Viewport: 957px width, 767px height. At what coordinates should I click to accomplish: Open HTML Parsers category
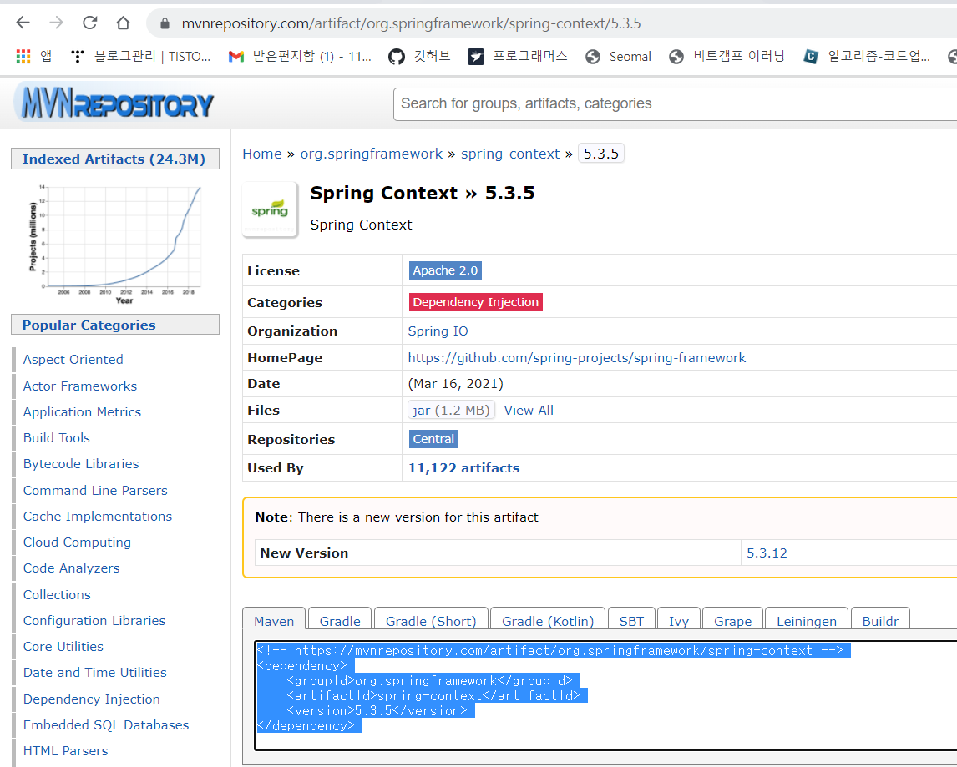pyautogui.click(x=65, y=751)
